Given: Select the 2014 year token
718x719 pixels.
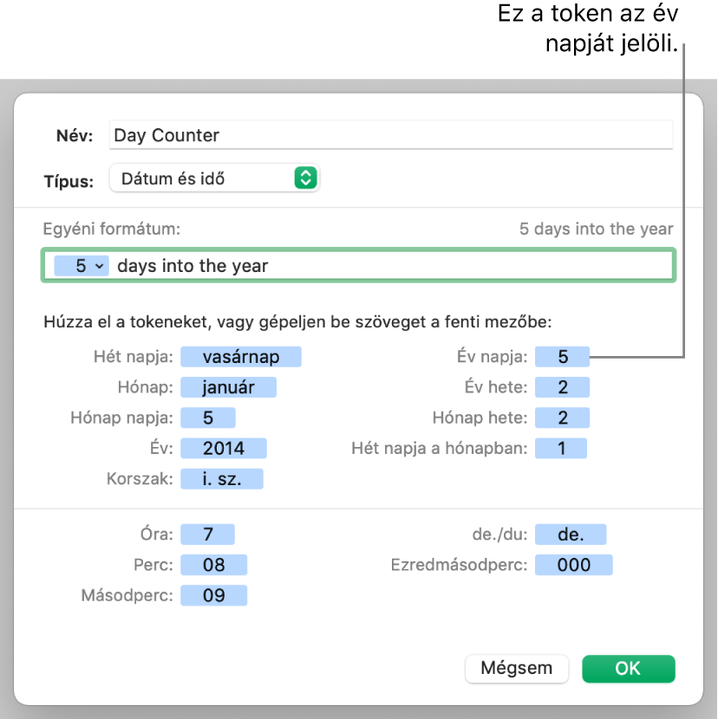Looking at the screenshot, I should click(x=224, y=448).
